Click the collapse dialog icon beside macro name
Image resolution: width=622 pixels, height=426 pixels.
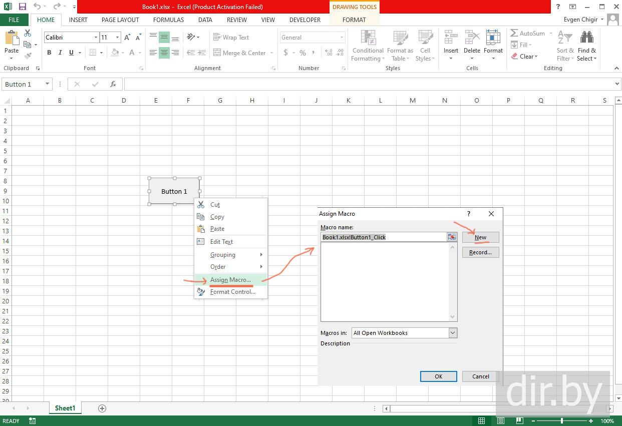(452, 237)
